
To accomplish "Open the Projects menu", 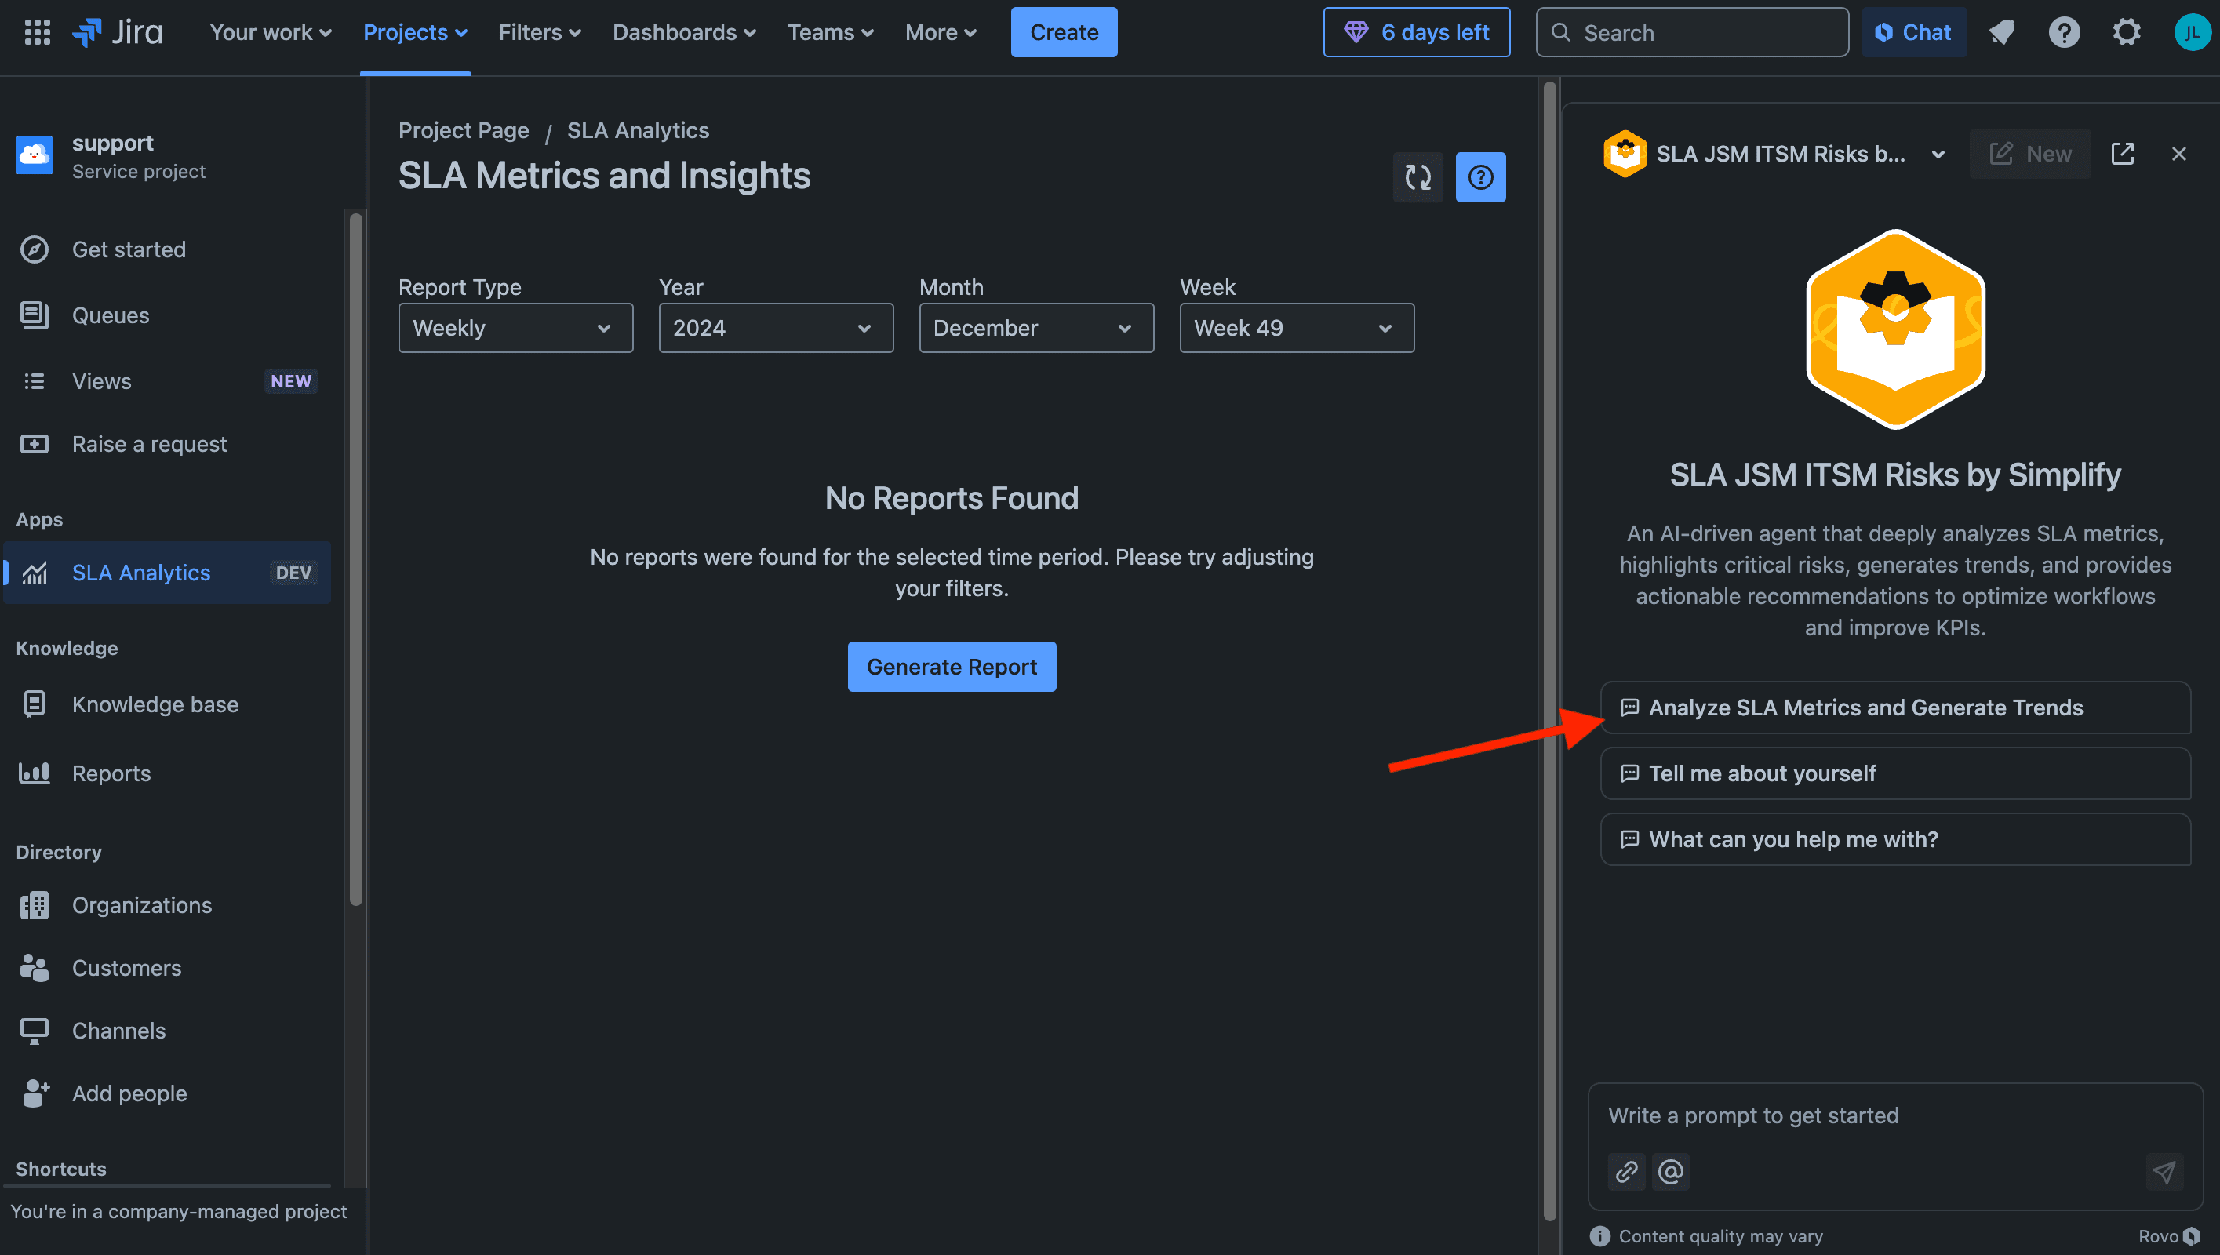I will [x=416, y=33].
